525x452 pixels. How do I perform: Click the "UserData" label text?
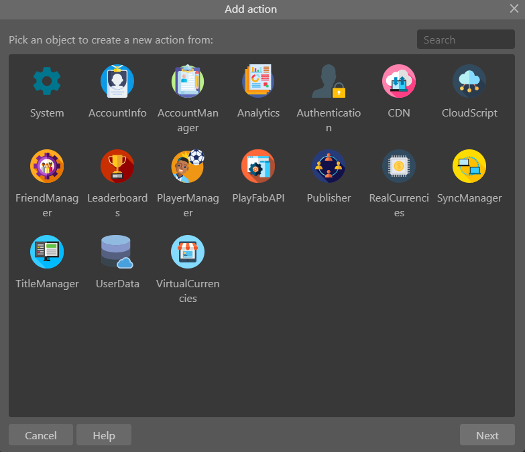tap(117, 283)
